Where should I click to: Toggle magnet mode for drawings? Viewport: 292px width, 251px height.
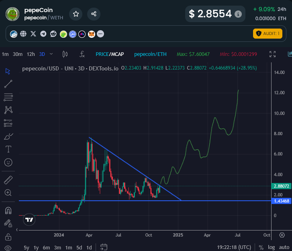[8, 210]
